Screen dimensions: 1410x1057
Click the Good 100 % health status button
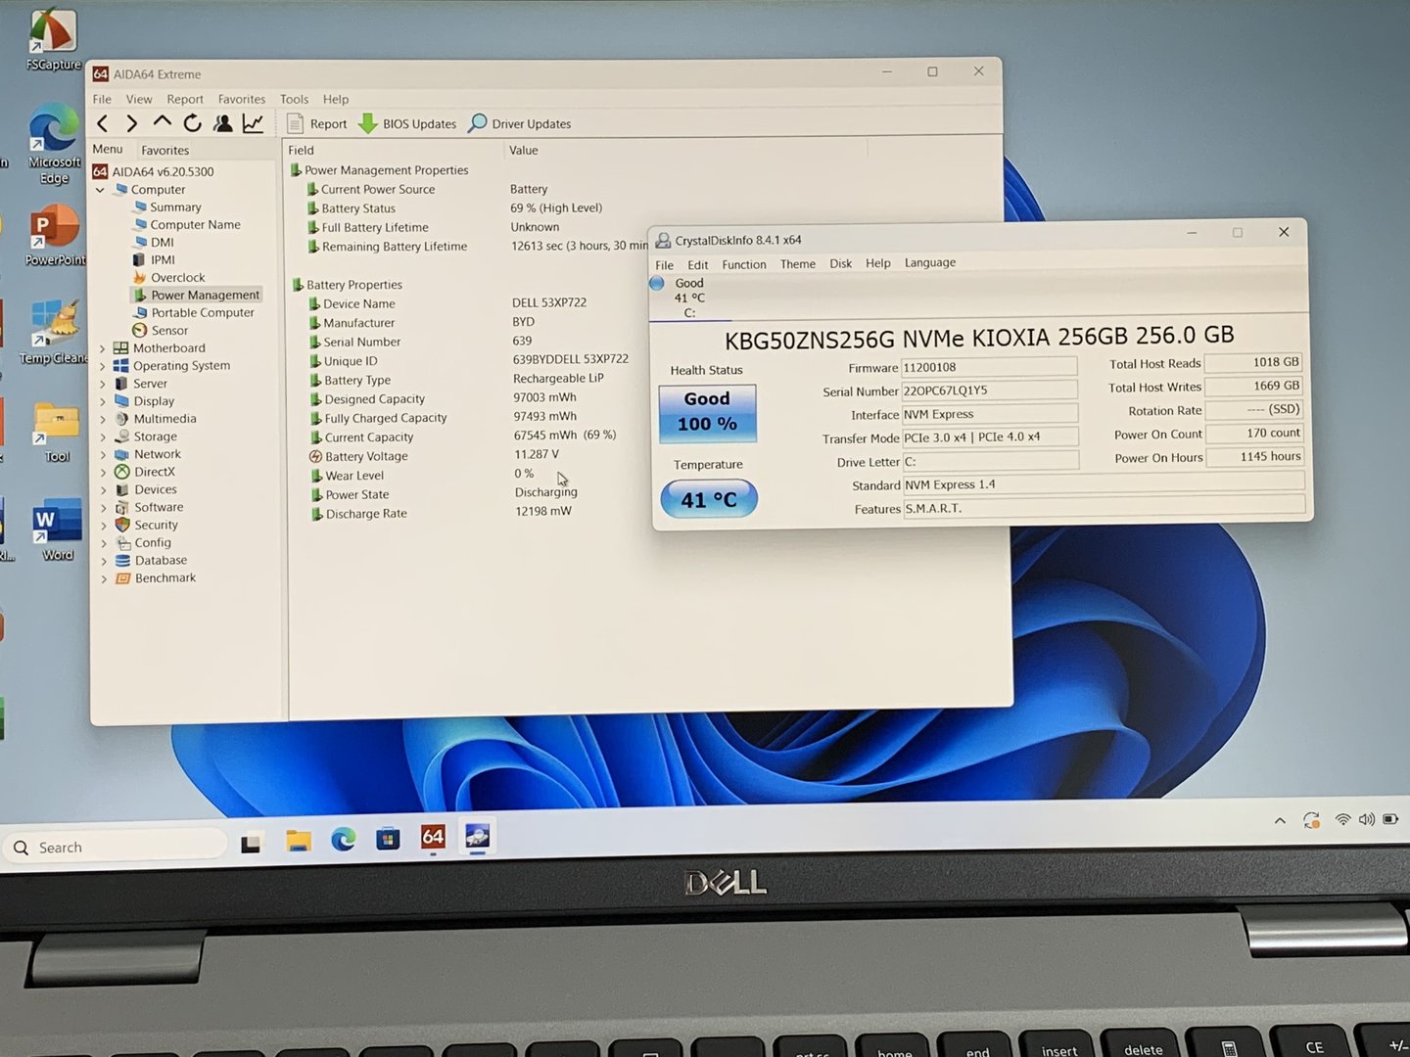click(707, 412)
